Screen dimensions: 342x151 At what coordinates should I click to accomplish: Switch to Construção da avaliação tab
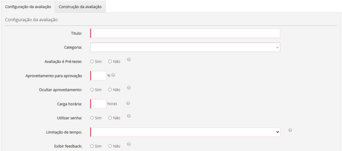pos(80,6)
